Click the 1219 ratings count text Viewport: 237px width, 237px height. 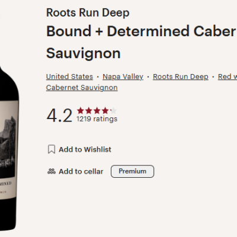point(97,119)
